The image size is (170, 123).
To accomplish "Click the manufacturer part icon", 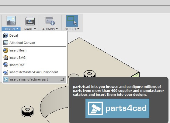I will tap(6, 79).
